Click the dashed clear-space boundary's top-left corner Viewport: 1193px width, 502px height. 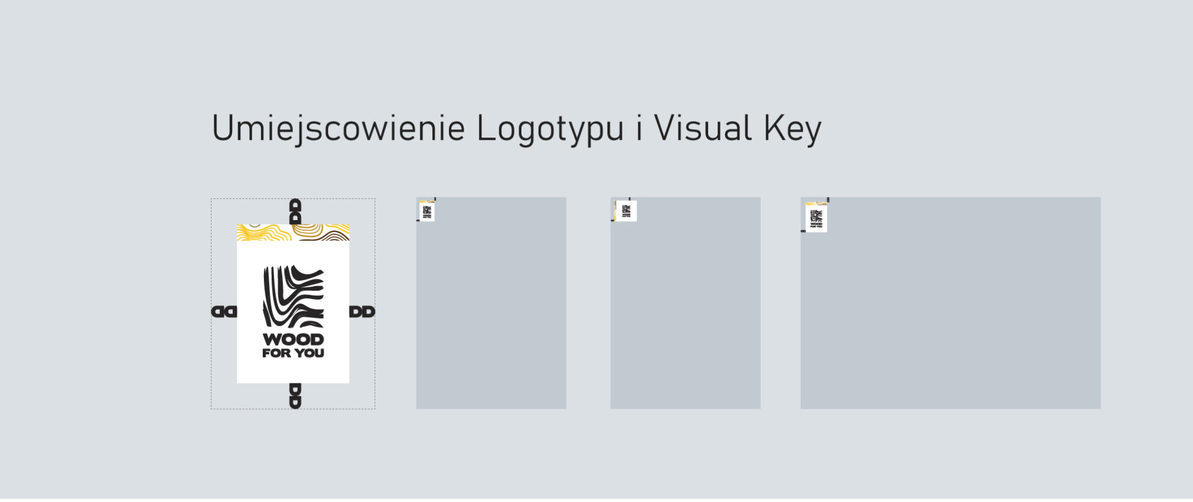(211, 199)
